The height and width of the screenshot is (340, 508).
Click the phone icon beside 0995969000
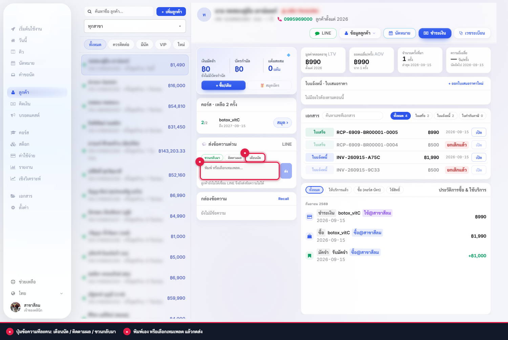(x=280, y=19)
